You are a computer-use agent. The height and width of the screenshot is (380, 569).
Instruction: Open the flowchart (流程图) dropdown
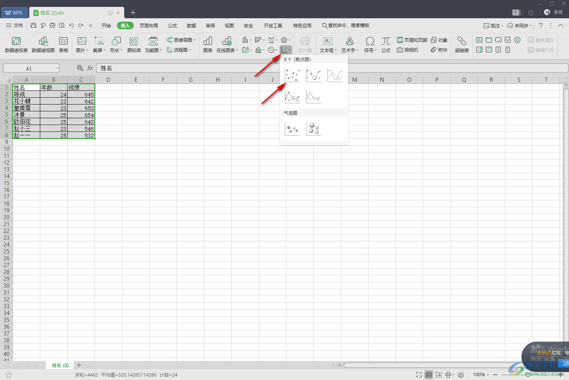pyautogui.click(x=179, y=50)
